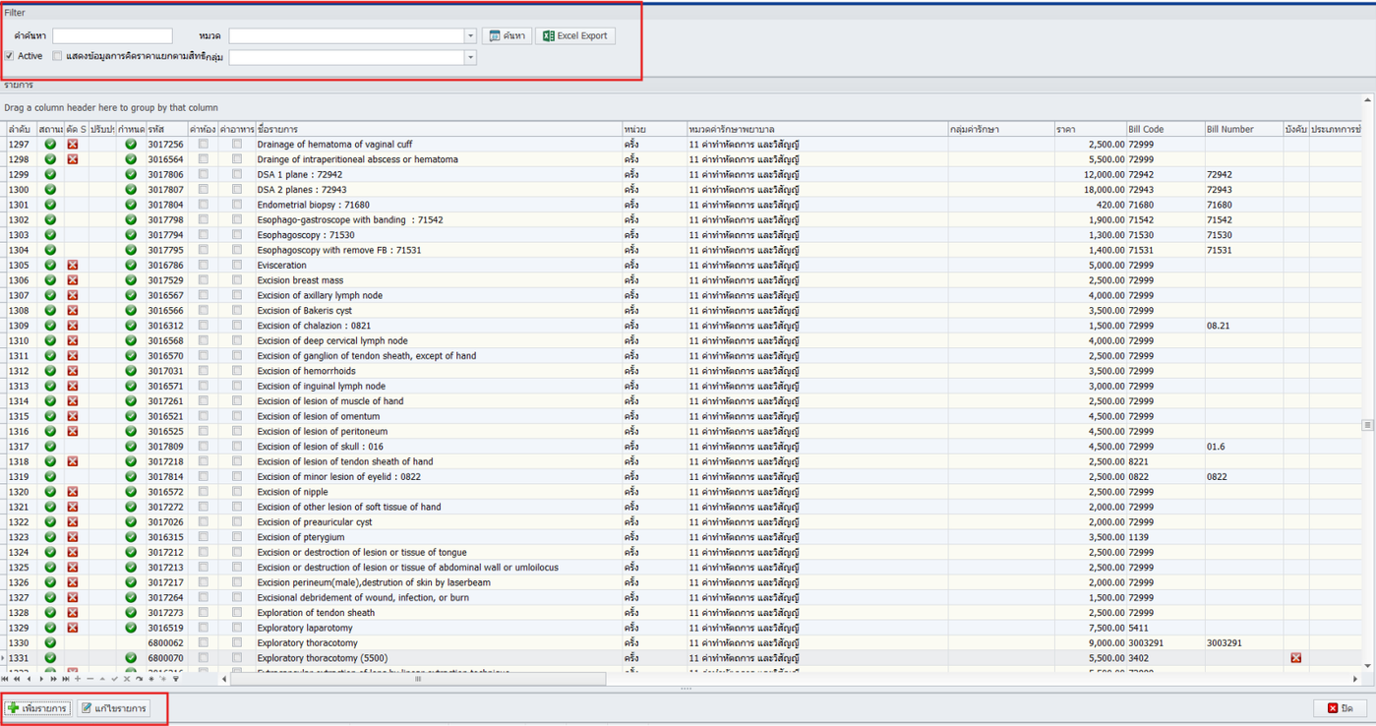The height and width of the screenshot is (726, 1376).
Task: Click the navigator filter funnel icon
Action: 176,679
